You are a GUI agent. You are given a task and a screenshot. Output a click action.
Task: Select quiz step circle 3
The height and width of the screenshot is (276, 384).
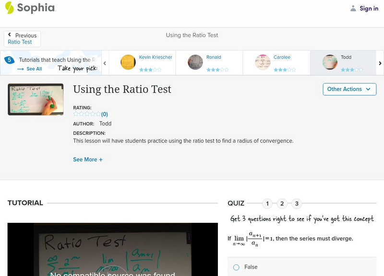297,203
